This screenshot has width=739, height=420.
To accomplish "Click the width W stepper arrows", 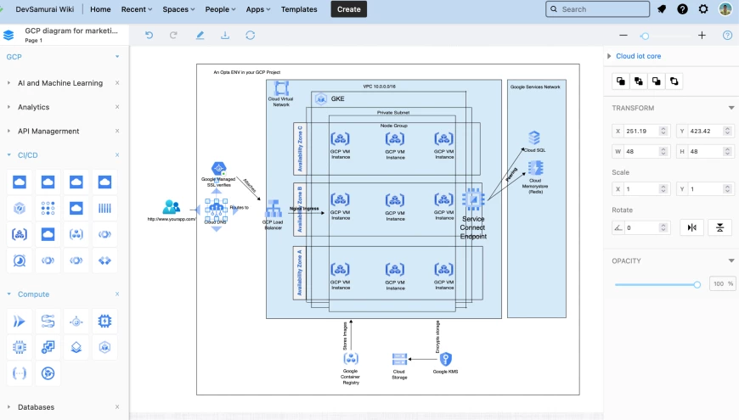I will click(663, 151).
